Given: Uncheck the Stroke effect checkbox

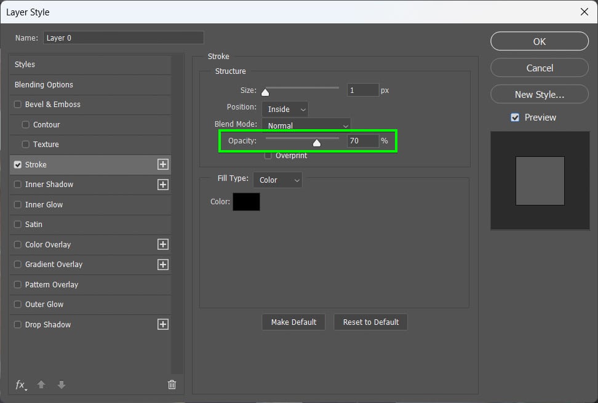Looking at the screenshot, I should [x=18, y=165].
